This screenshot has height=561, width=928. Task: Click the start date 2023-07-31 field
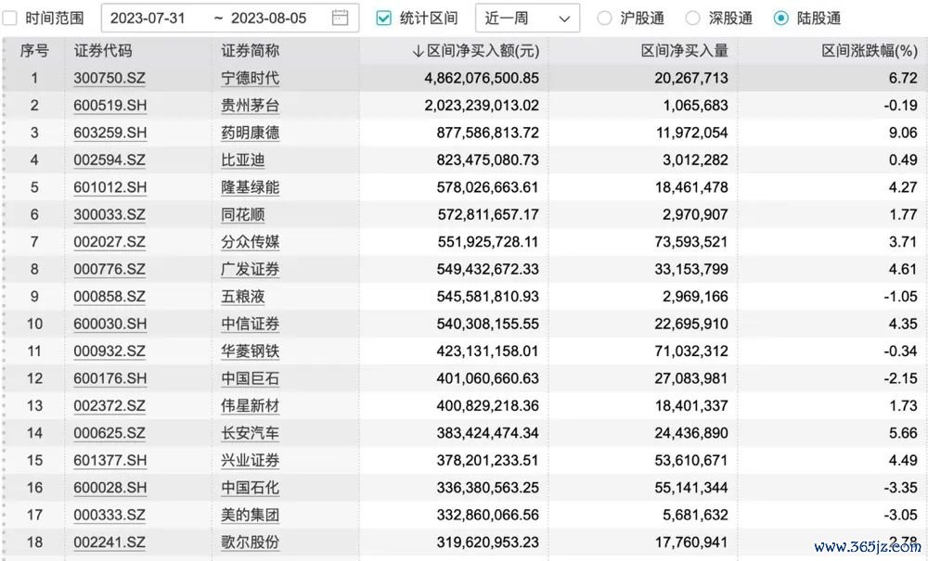click(x=148, y=18)
